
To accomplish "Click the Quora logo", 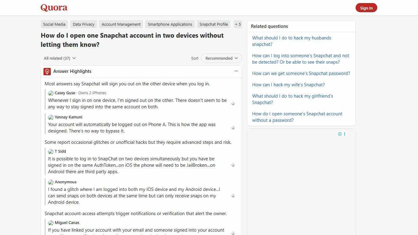I will [54, 8].
